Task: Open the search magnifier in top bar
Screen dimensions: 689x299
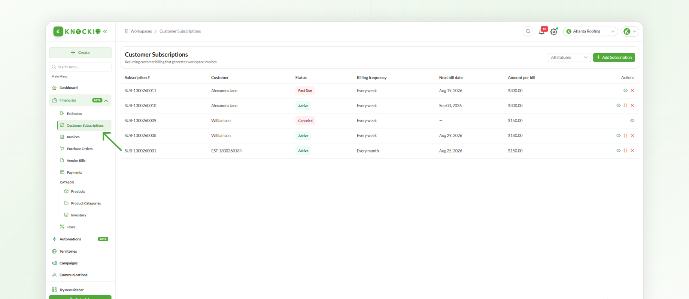Action: 528,31
